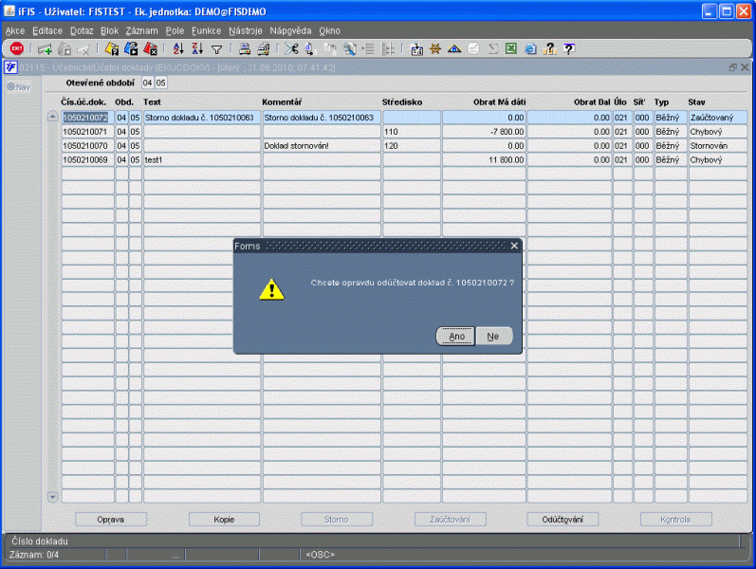Screen dimensions: 756x569
Task: Select document number 1050210071 cell
Action: point(88,132)
